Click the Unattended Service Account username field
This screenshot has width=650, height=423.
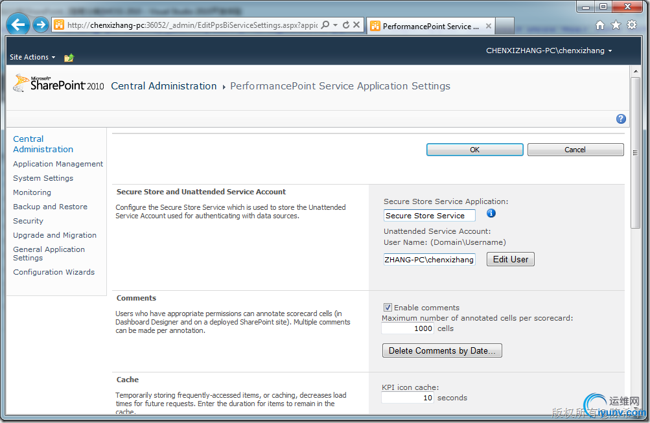429,259
